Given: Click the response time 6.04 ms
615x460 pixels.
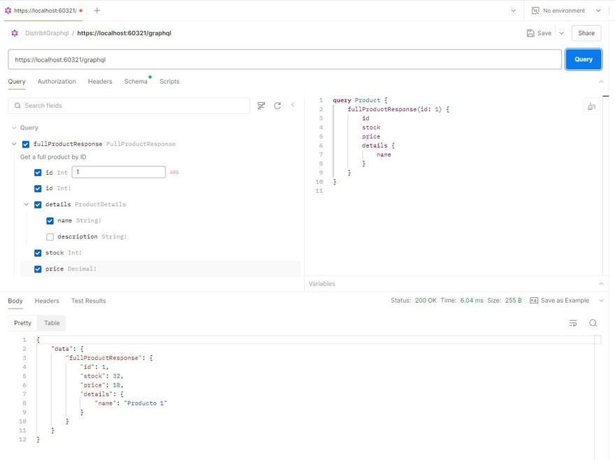Looking at the screenshot, I should click(x=472, y=301).
